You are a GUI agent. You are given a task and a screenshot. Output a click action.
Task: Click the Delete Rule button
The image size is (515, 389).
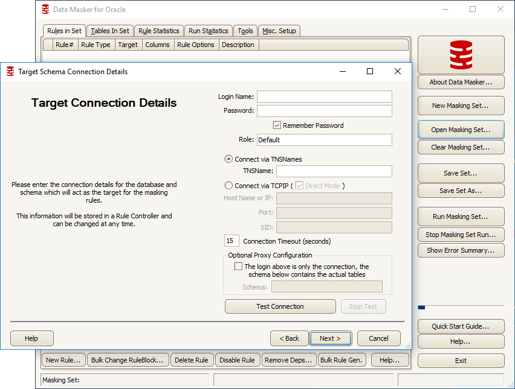192,360
